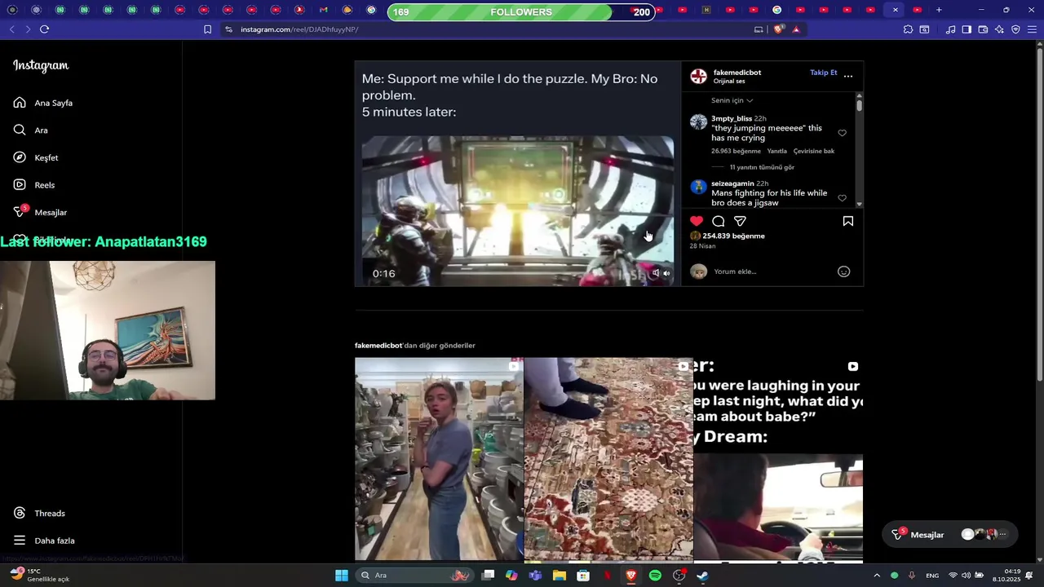Close the active Instagram browser tab
Viewport: 1044px width, 587px height.
pos(896,10)
